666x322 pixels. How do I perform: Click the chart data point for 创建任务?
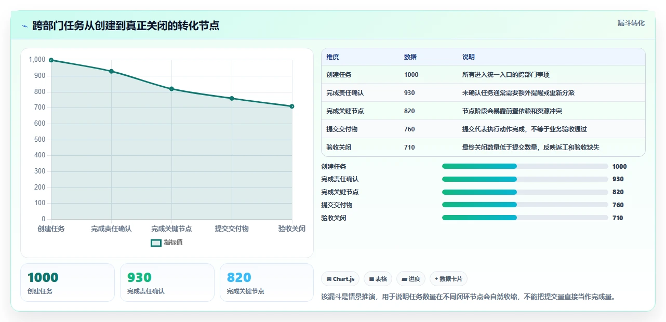coord(51,60)
